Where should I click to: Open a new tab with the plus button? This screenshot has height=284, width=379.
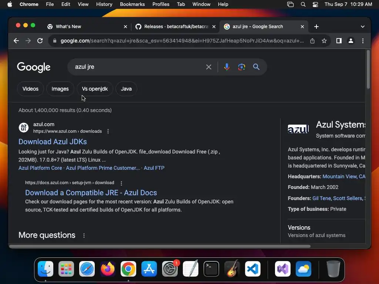pos(316,27)
